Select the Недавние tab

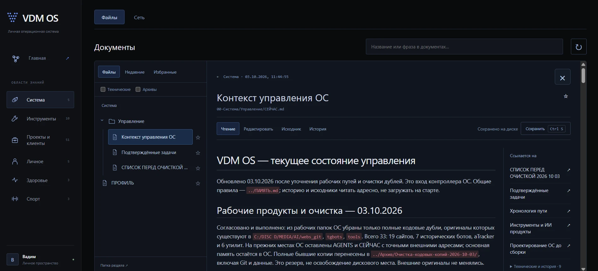click(x=135, y=72)
